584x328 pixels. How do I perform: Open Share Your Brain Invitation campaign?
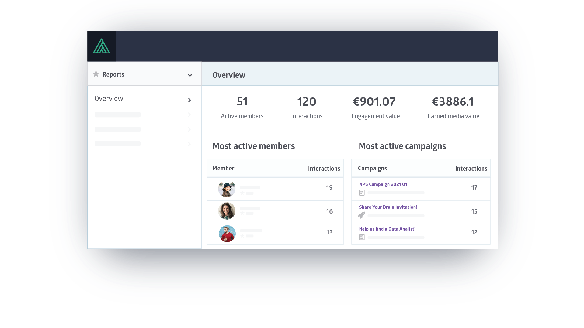coord(388,207)
